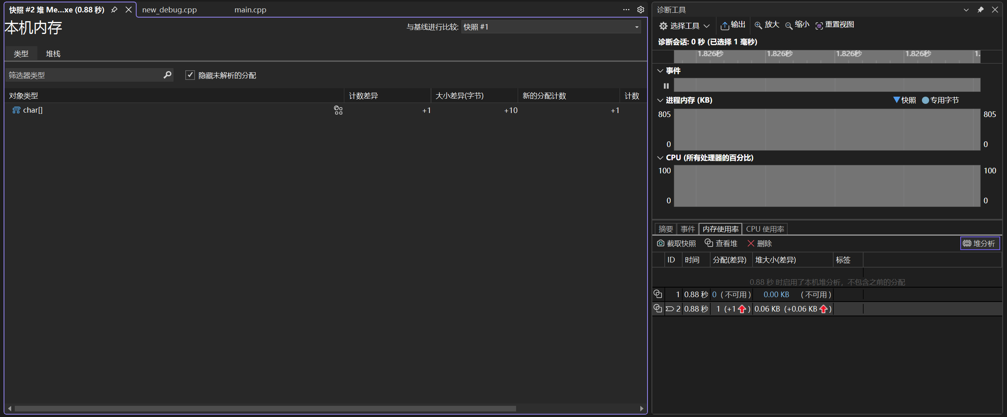
Task: Open the 内存使用率 tab
Action: coord(721,229)
